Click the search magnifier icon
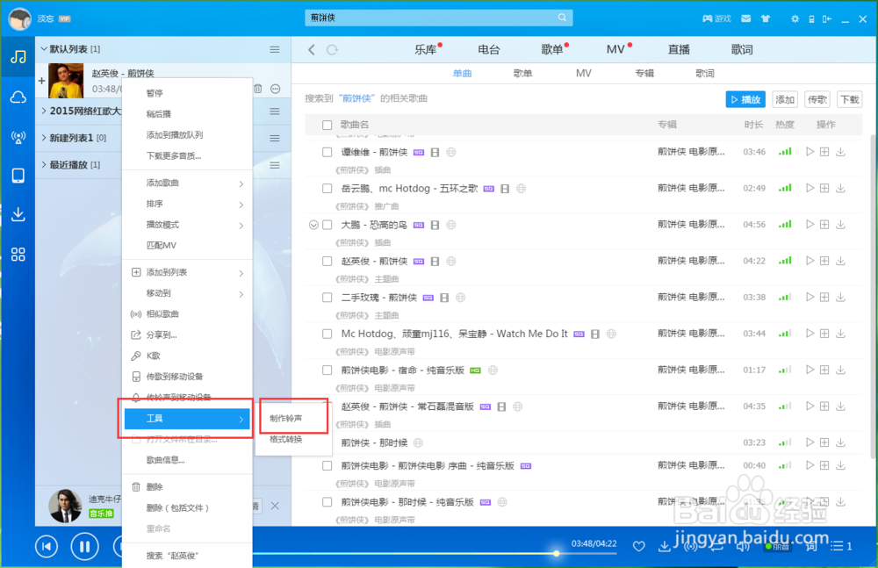Screen dimensions: 878x568 click(562, 18)
